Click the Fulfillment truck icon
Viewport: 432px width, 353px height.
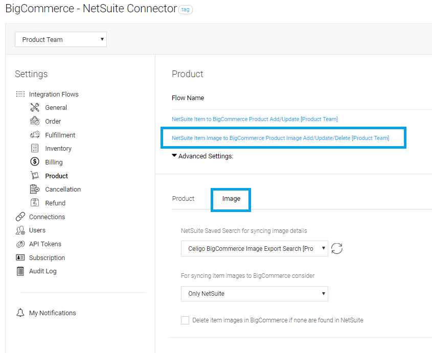click(x=35, y=135)
